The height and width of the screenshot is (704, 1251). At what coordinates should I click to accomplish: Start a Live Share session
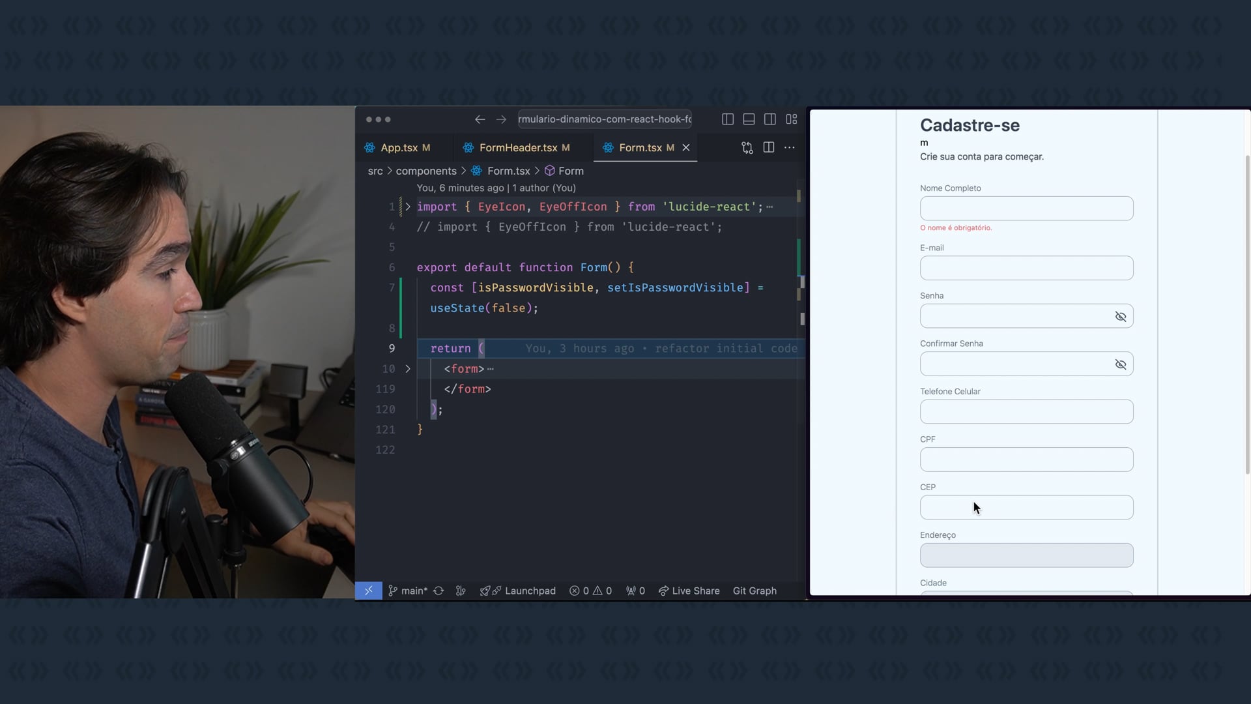(689, 591)
